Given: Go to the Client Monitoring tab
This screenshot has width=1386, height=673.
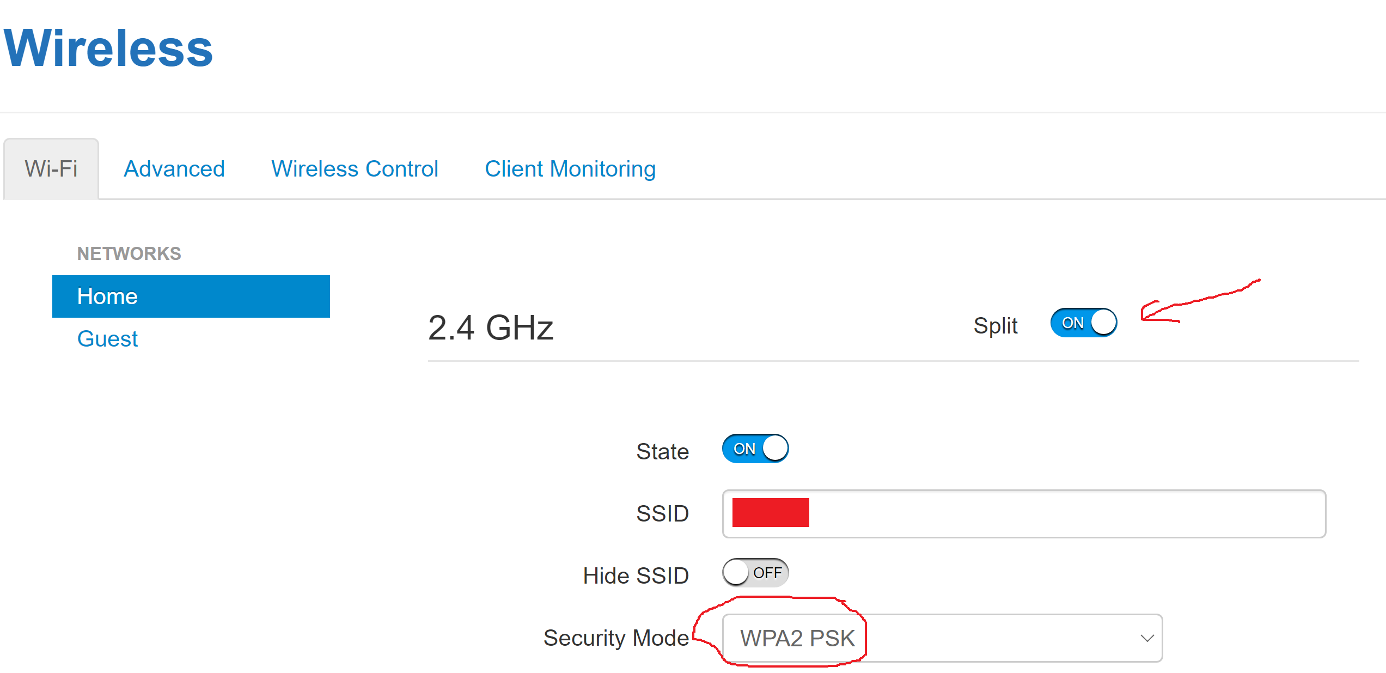Looking at the screenshot, I should pos(570,169).
